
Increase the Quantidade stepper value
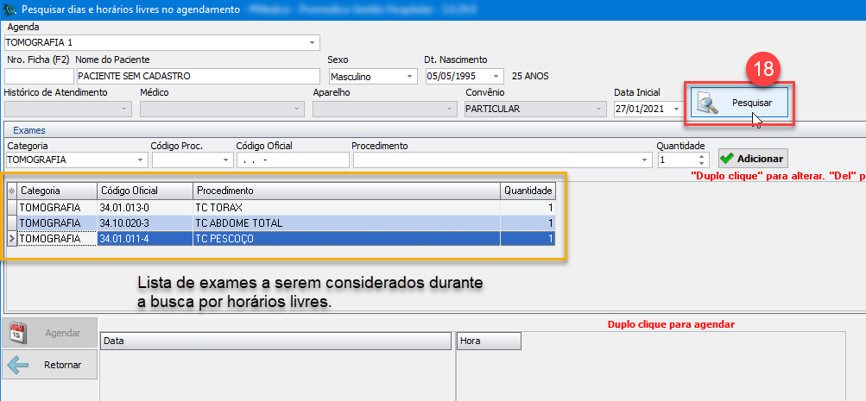click(703, 156)
